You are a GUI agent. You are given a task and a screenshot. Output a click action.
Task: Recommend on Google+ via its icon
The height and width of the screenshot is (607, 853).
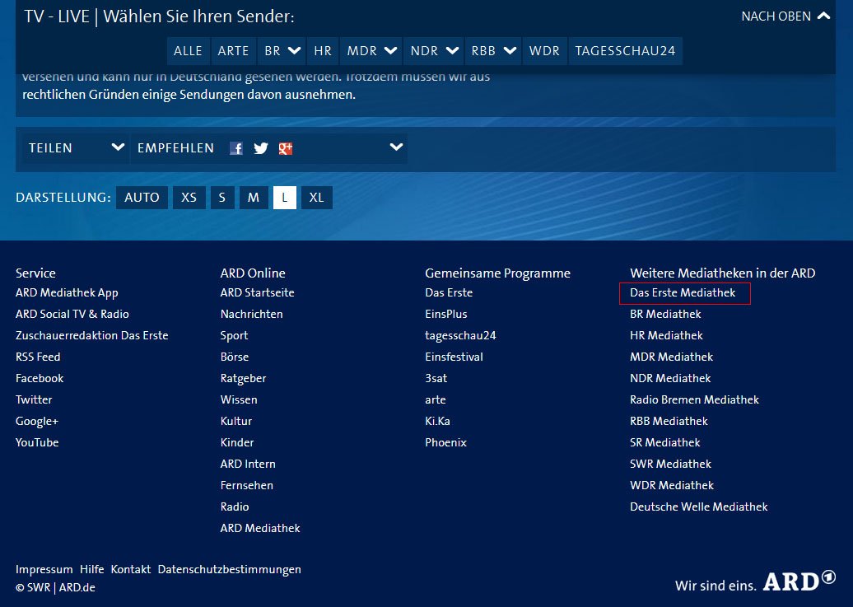point(286,148)
